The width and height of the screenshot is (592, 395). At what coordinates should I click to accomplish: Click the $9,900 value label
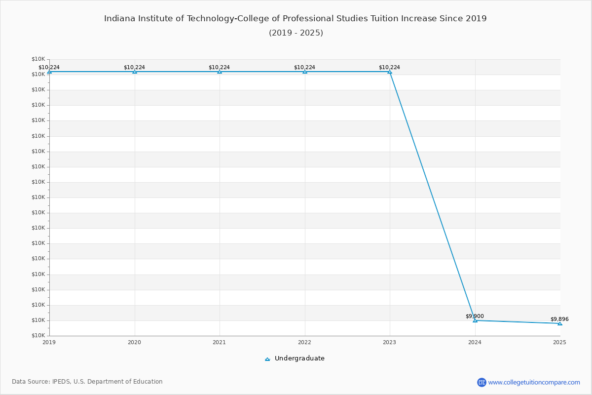point(475,316)
